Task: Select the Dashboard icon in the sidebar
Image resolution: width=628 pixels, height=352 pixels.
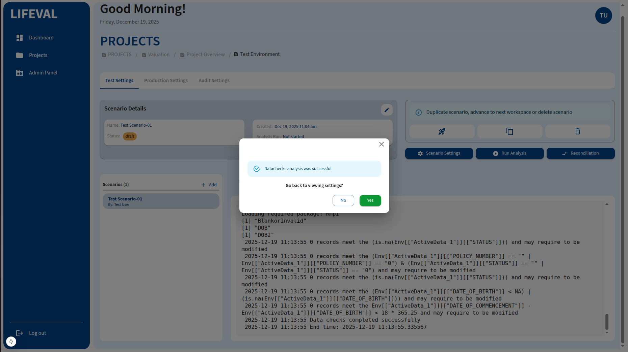Action: [x=20, y=37]
